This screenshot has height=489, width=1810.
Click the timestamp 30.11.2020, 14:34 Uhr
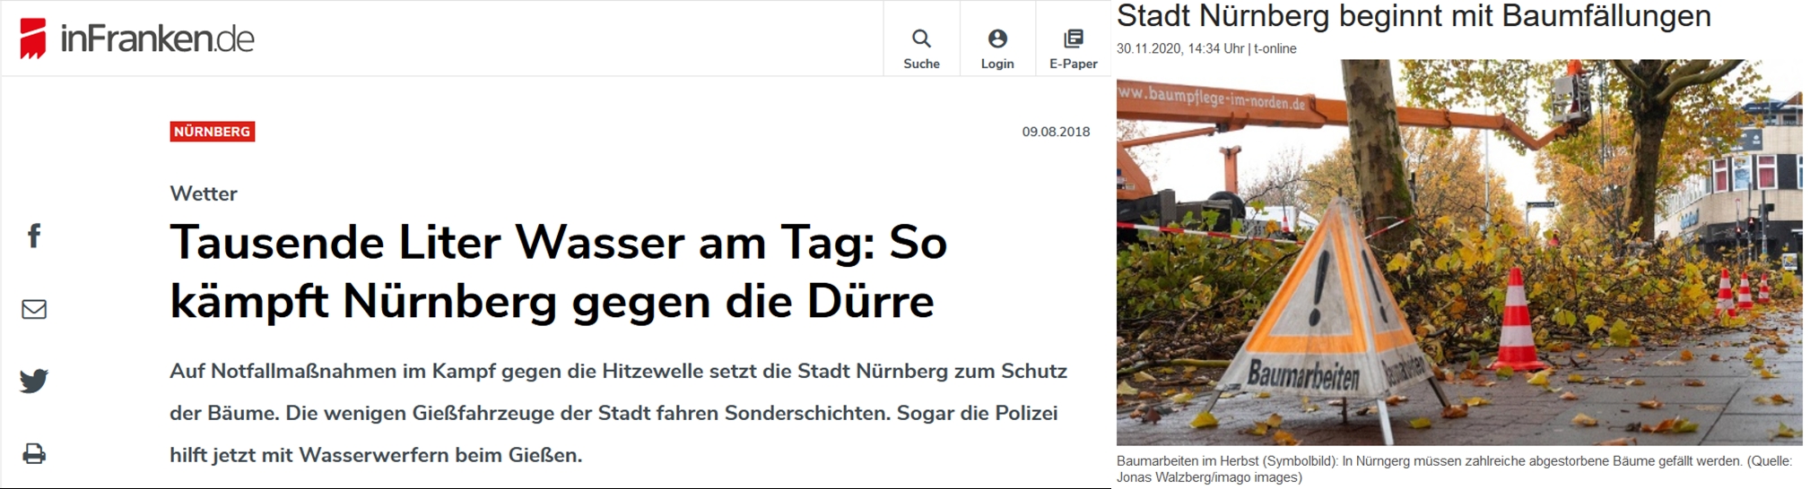click(1179, 48)
